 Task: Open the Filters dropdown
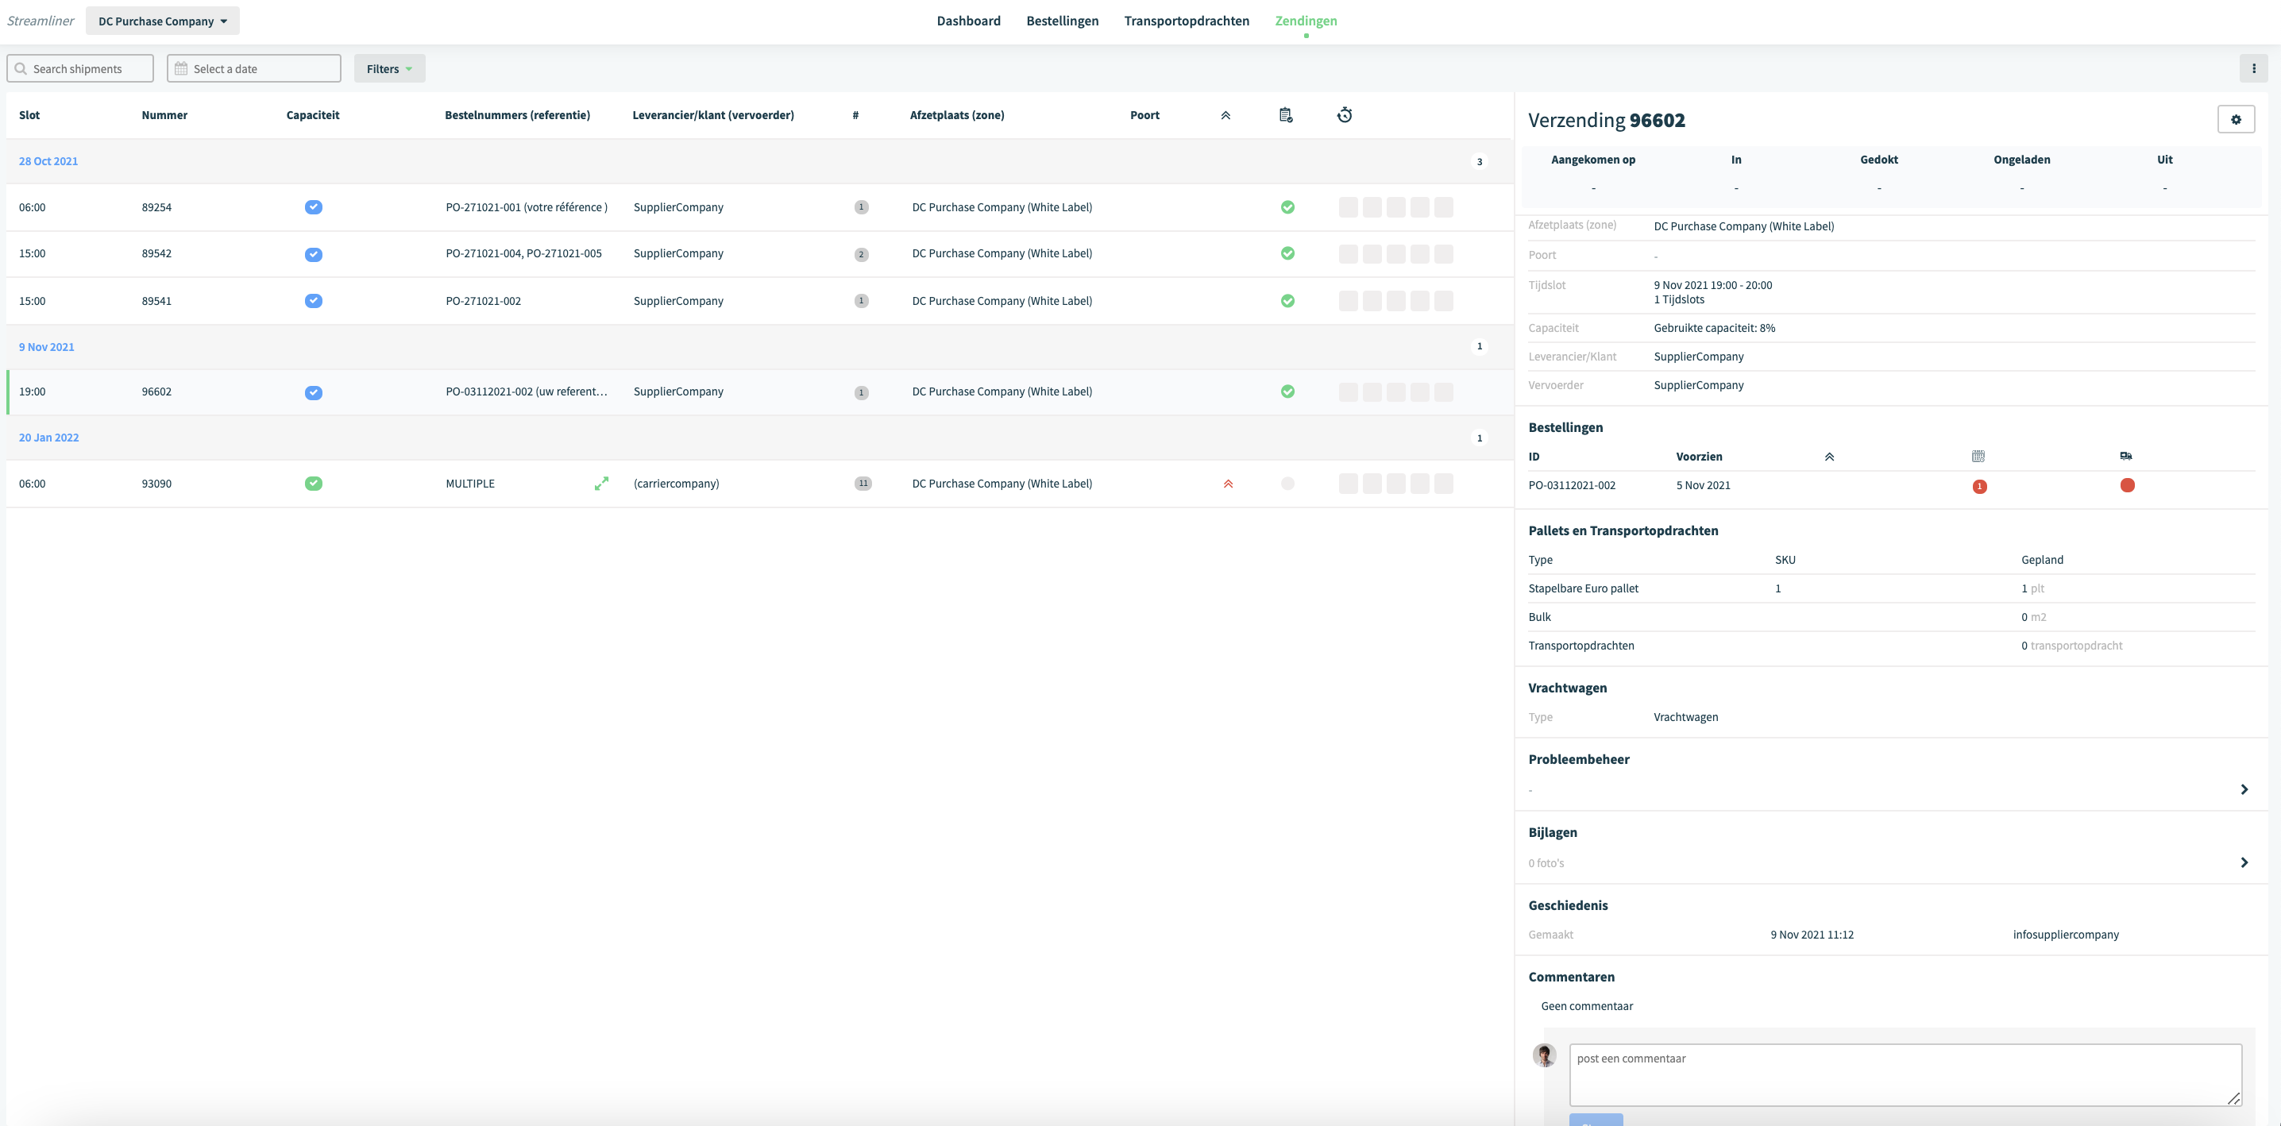point(390,68)
